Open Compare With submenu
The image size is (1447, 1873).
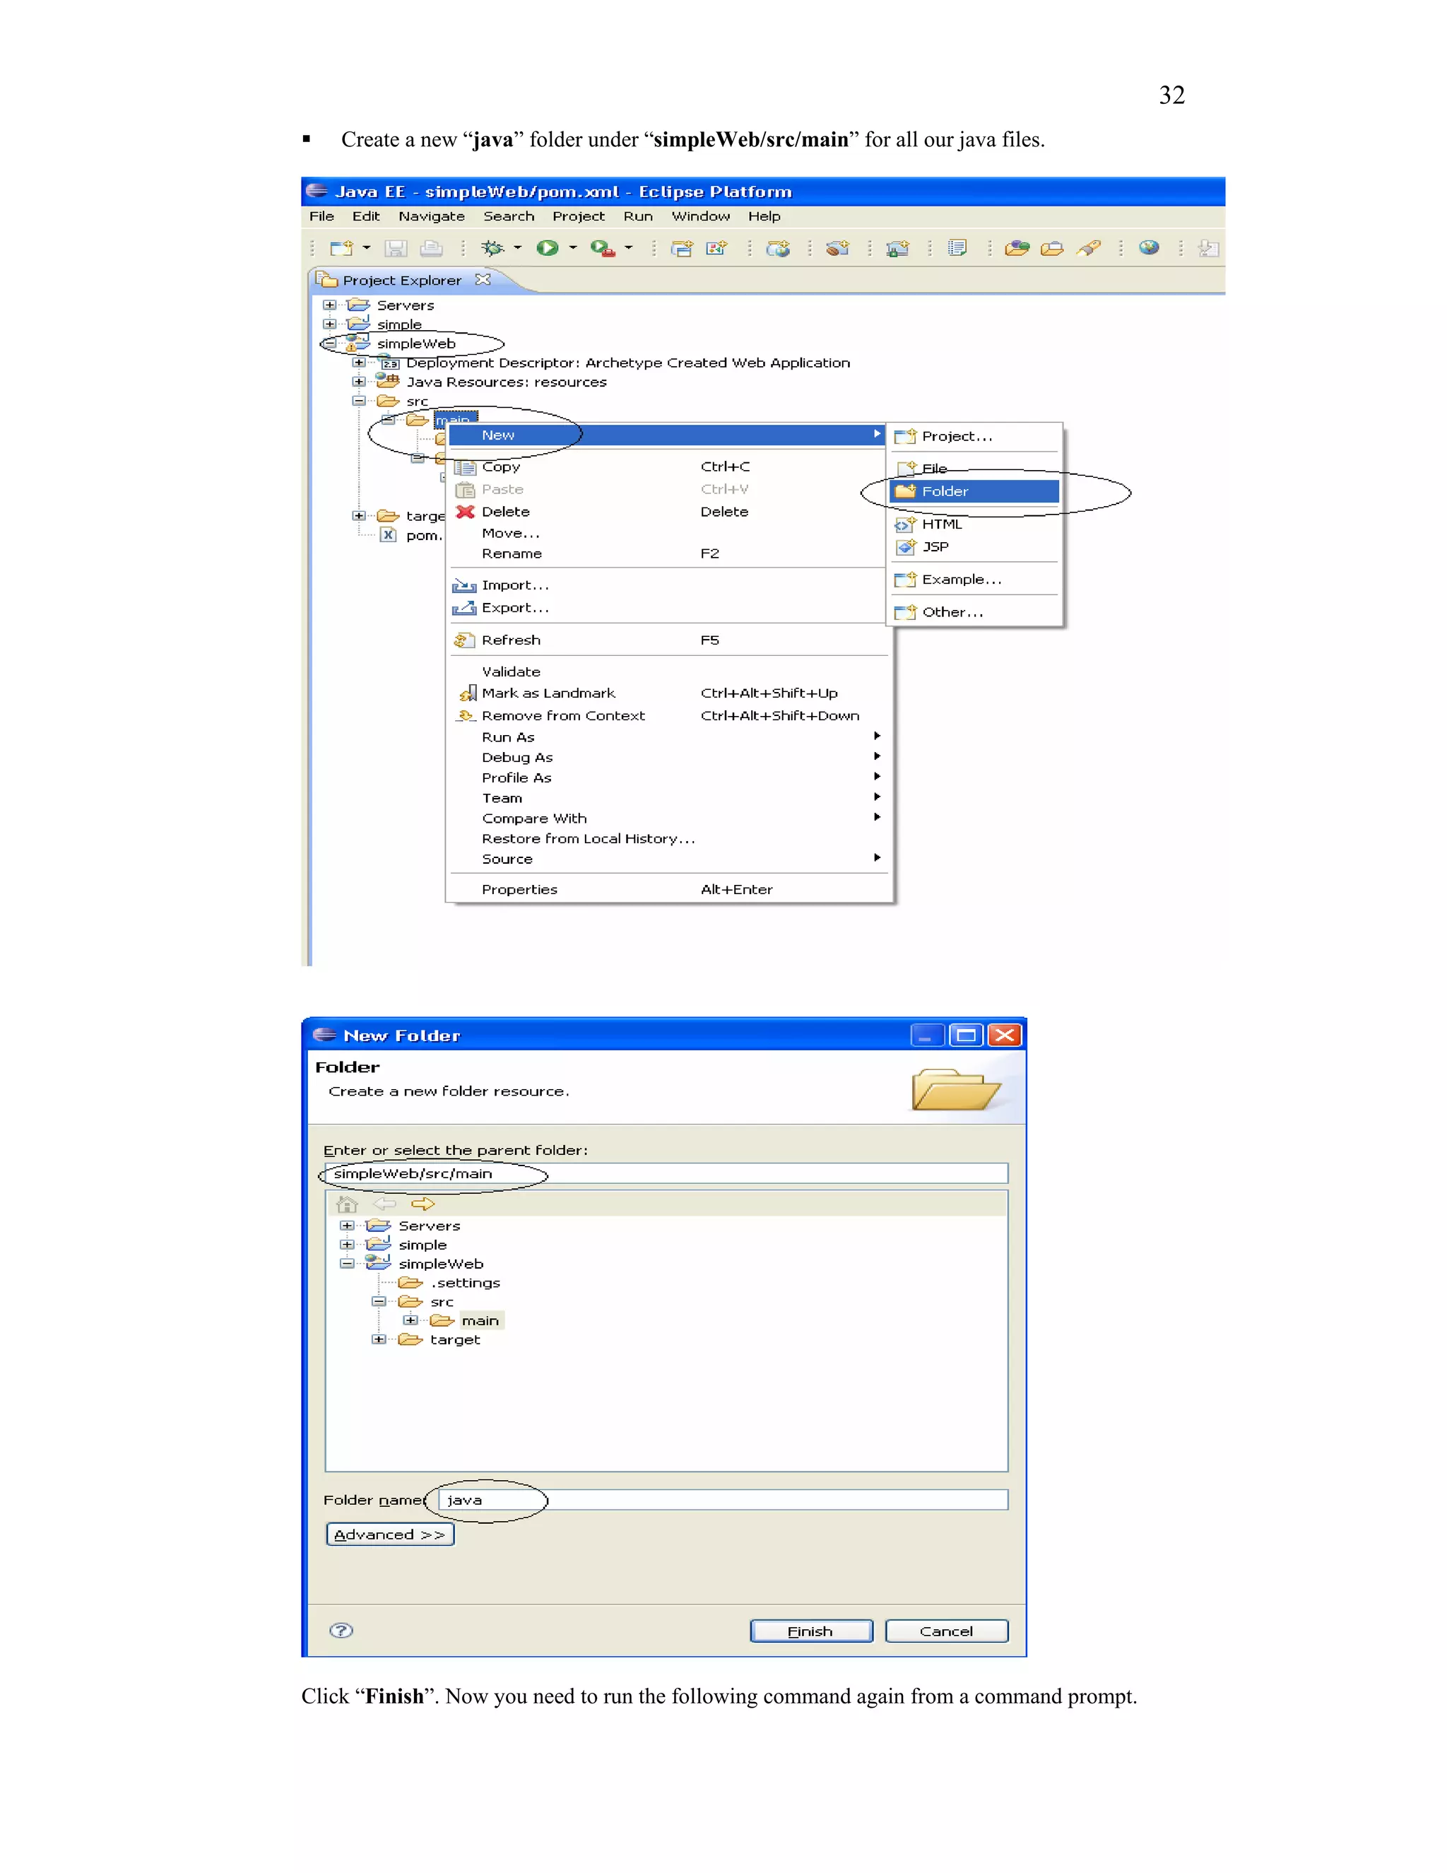(667, 818)
